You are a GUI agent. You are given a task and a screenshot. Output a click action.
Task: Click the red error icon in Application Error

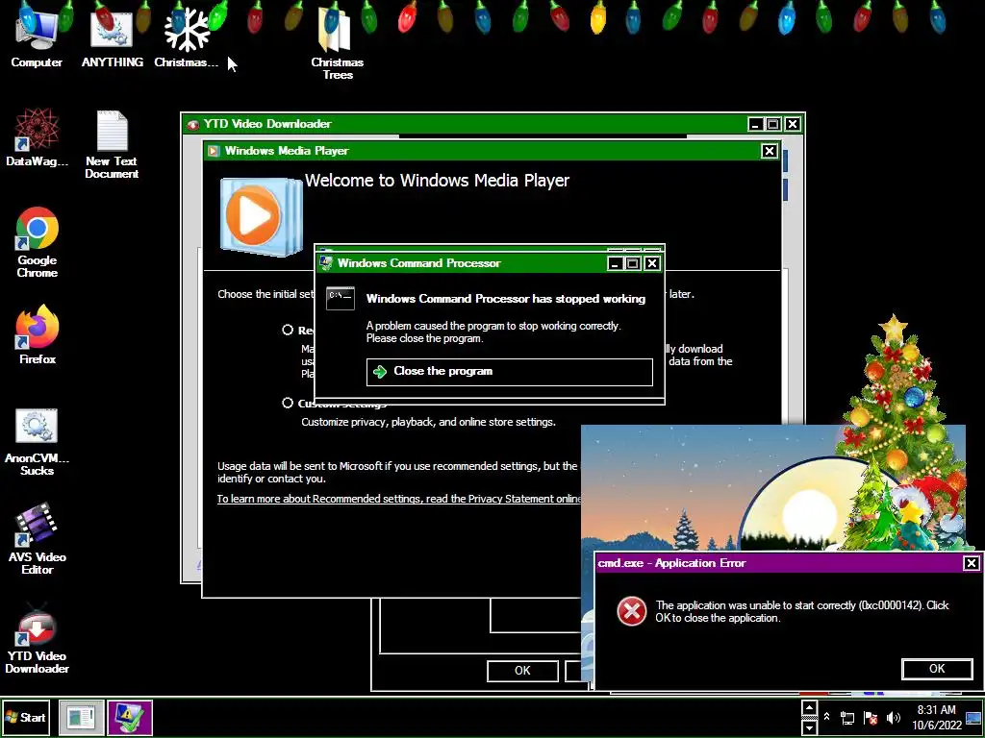pyautogui.click(x=631, y=610)
